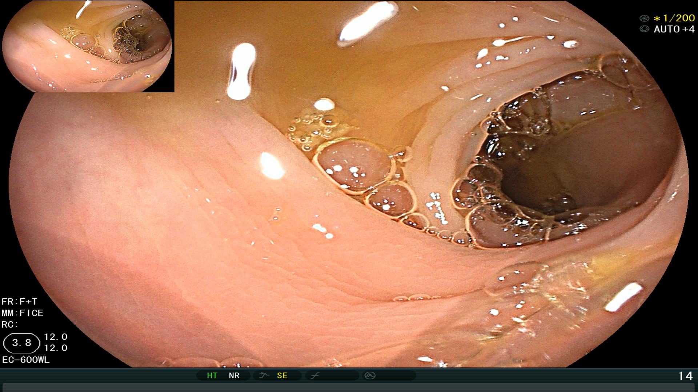Click the EC-600WL scope model text
This screenshot has height=392, width=698.
[26, 360]
